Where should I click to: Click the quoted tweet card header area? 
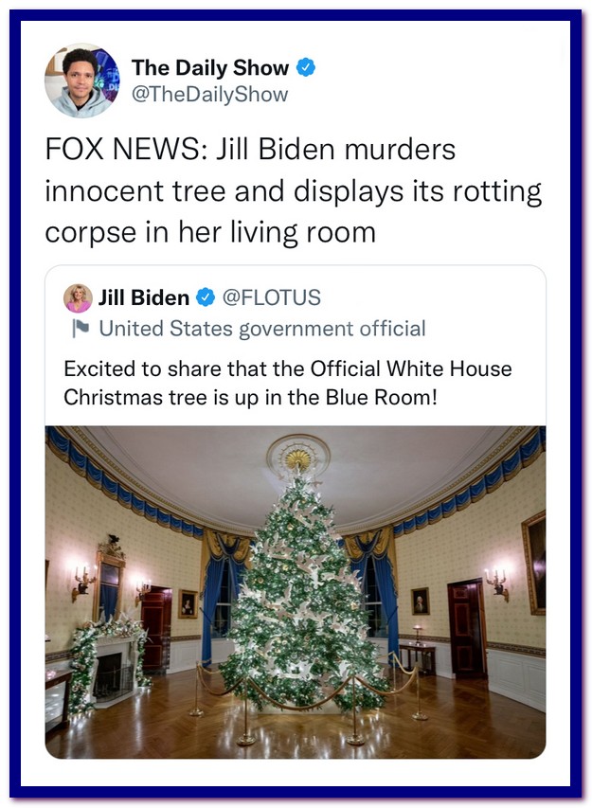pyautogui.click(x=296, y=313)
